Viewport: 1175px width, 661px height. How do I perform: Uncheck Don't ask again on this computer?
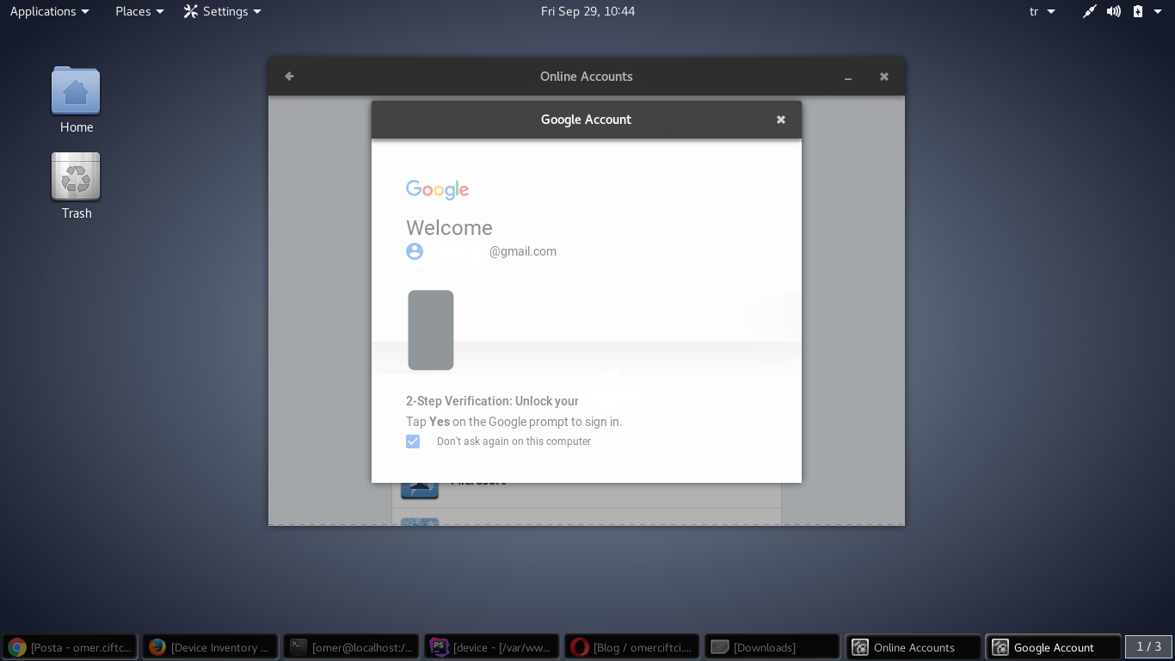(x=413, y=442)
